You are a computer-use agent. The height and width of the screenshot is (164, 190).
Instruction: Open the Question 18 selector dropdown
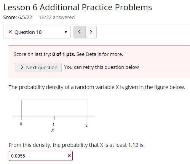coord(37,32)
